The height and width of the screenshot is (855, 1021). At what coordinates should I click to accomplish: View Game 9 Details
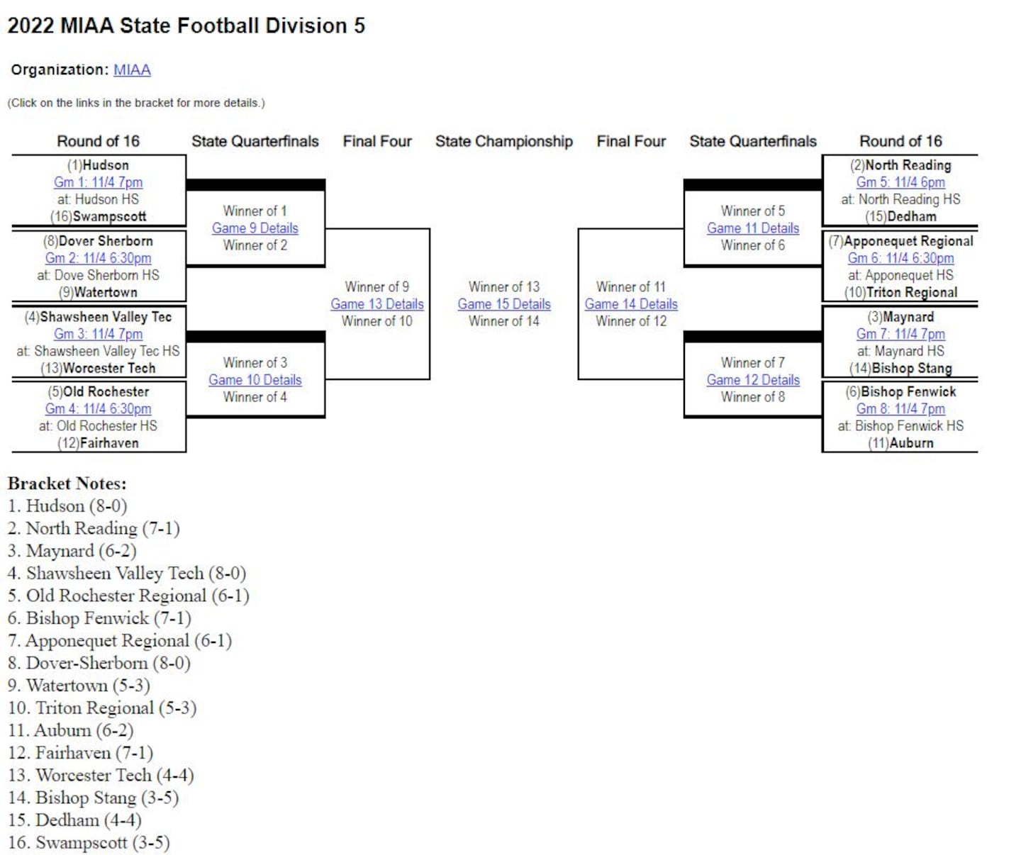coord(255,228)
